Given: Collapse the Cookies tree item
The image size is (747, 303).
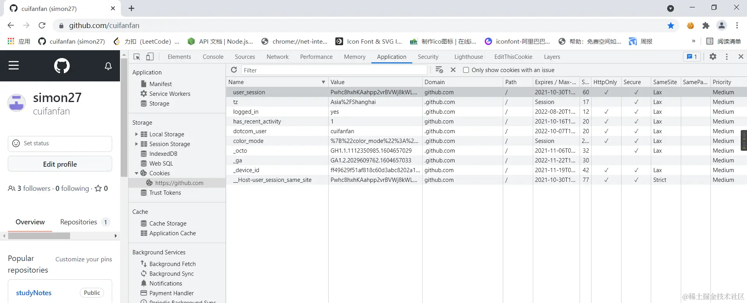Looking at the screenshot, I should point(136,173).
